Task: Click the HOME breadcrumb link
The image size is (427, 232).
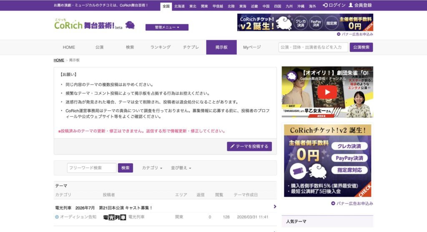Action: 59,60
